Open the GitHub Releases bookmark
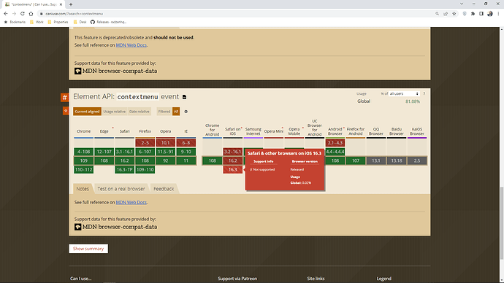Screen dimensions: 504x283 [x=108, y=22]
